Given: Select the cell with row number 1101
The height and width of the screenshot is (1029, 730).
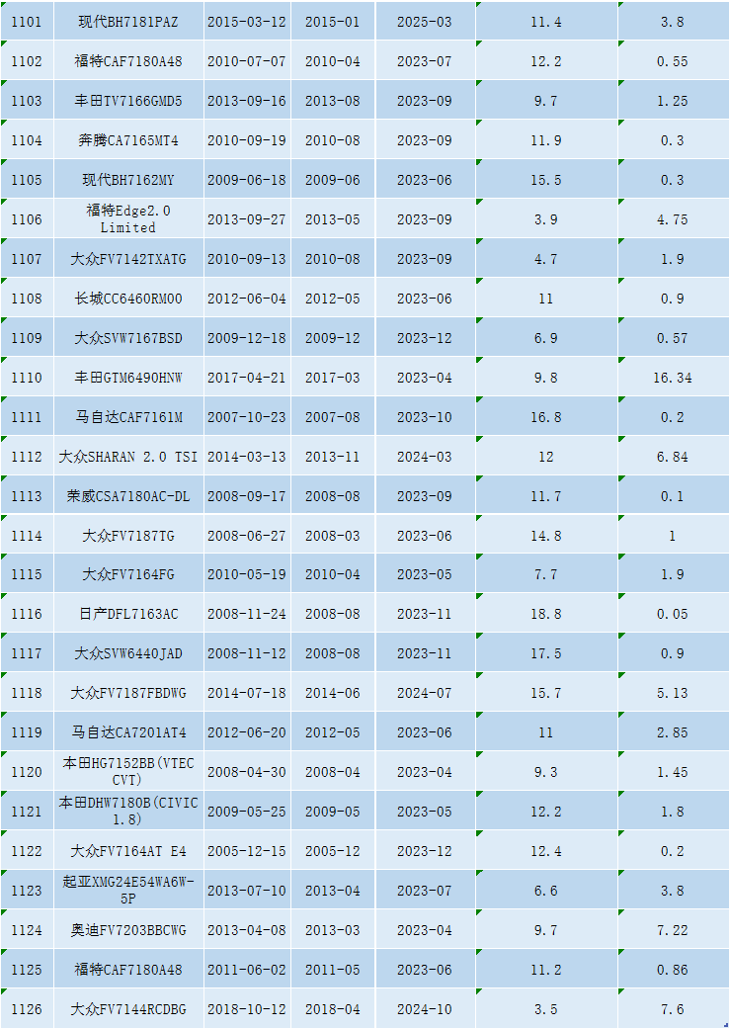Looking at the screenshot, I should [27, 22].
